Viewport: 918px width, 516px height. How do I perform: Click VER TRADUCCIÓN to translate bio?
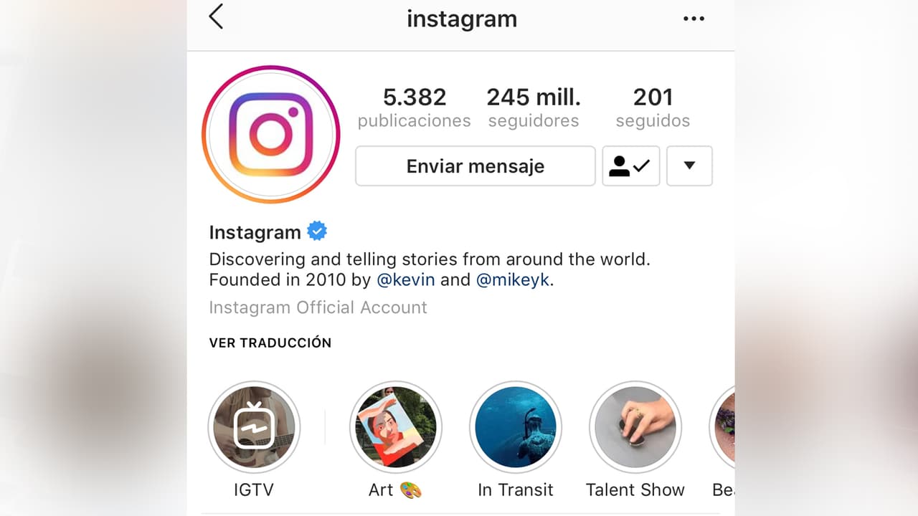click(270, 343)
